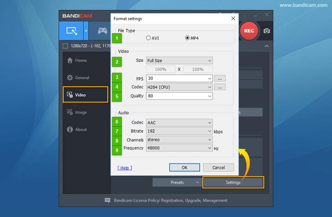Open the About tab in the sidebar
332x217 pixels.
tap(86, 129)
